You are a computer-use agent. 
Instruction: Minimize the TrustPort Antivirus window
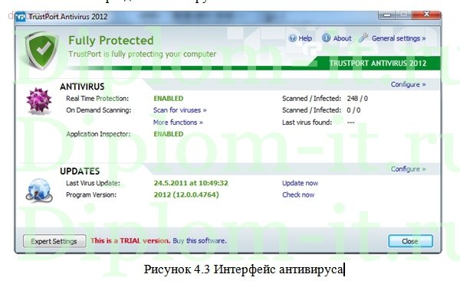tap(387, 15)
